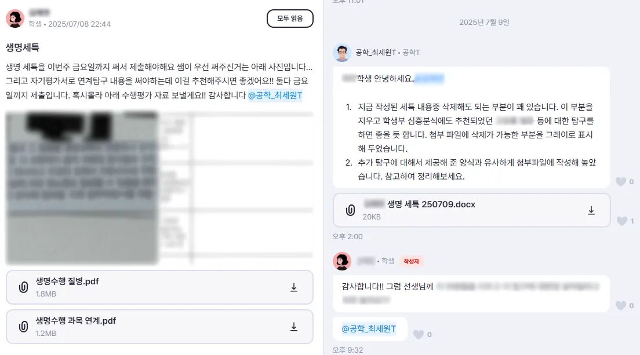
Task: Toggle heart on the docx attachment
Action: 621,221
